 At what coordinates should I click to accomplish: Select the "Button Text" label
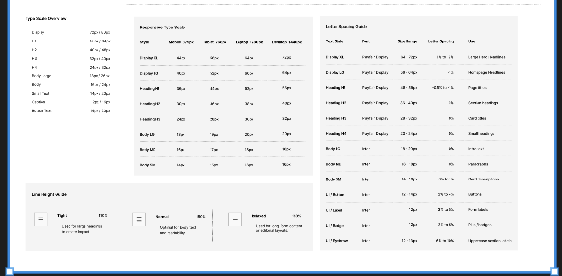pos(42,111)
